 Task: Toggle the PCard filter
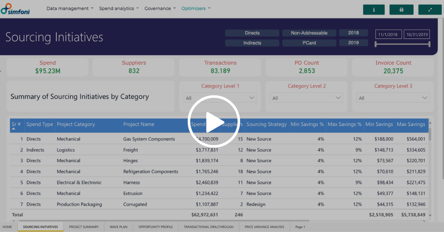point(309,43)
